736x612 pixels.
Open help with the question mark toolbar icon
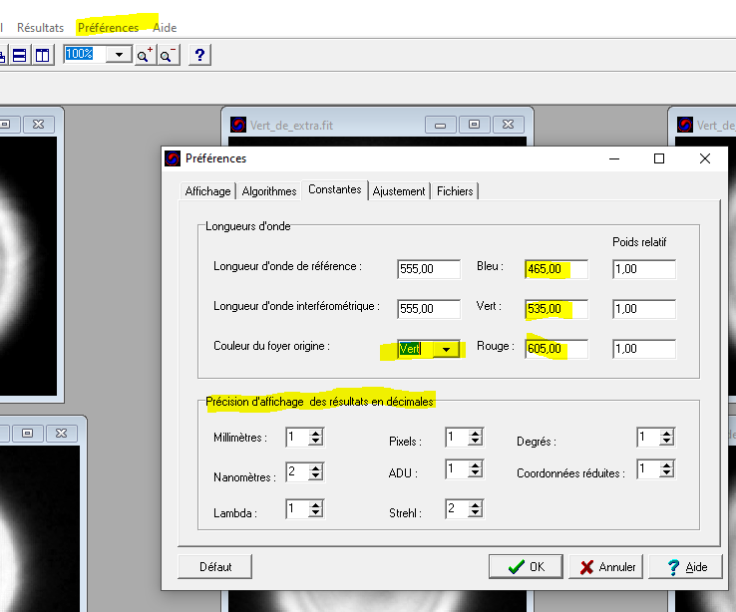(199, 56)
